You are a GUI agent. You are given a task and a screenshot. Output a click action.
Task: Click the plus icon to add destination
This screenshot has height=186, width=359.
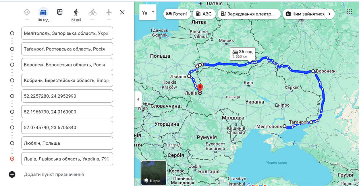pyautogui.click(x=12, y=174)
